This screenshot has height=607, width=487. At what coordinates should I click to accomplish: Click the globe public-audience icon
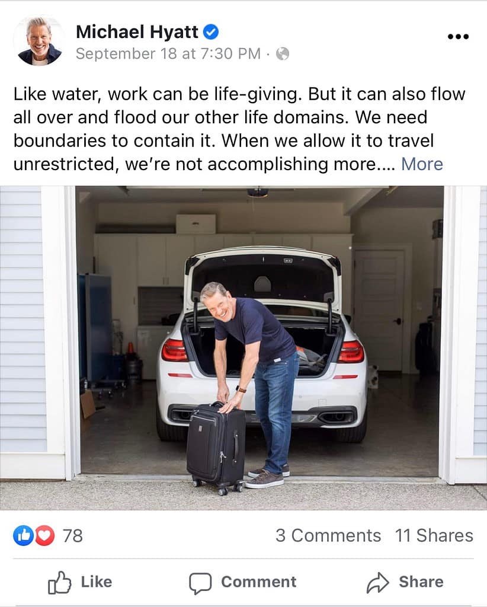(x=283, y=54)
